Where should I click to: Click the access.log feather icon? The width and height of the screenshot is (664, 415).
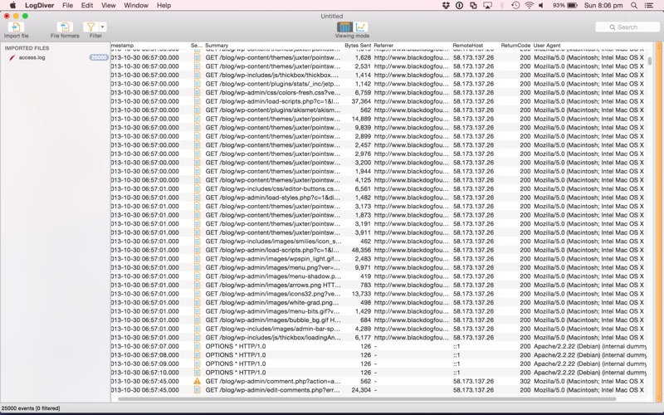pyautogui.click(x=12, y=57)
